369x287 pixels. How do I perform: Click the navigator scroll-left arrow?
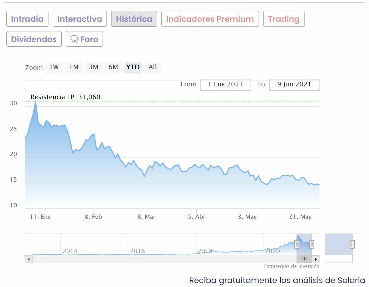click(28, 259)
